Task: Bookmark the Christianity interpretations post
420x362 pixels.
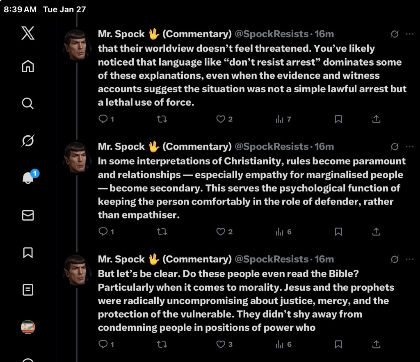Action: pos(338,232)
